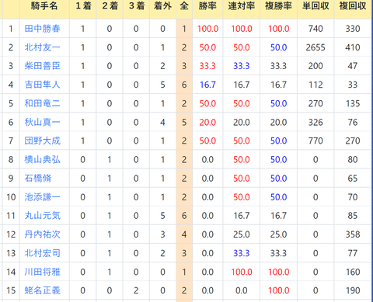Select 連対率 value 25.0 for 丹内祐次
This screenshot has width=373, height=302.
242,234
